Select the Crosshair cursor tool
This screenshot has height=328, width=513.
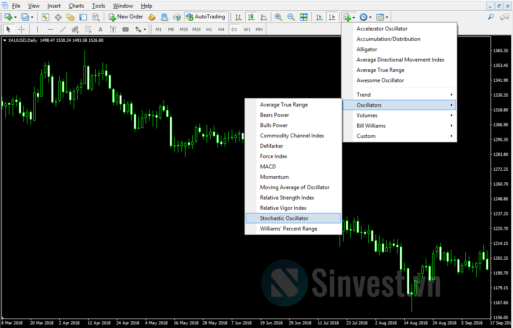click(21, 30)
